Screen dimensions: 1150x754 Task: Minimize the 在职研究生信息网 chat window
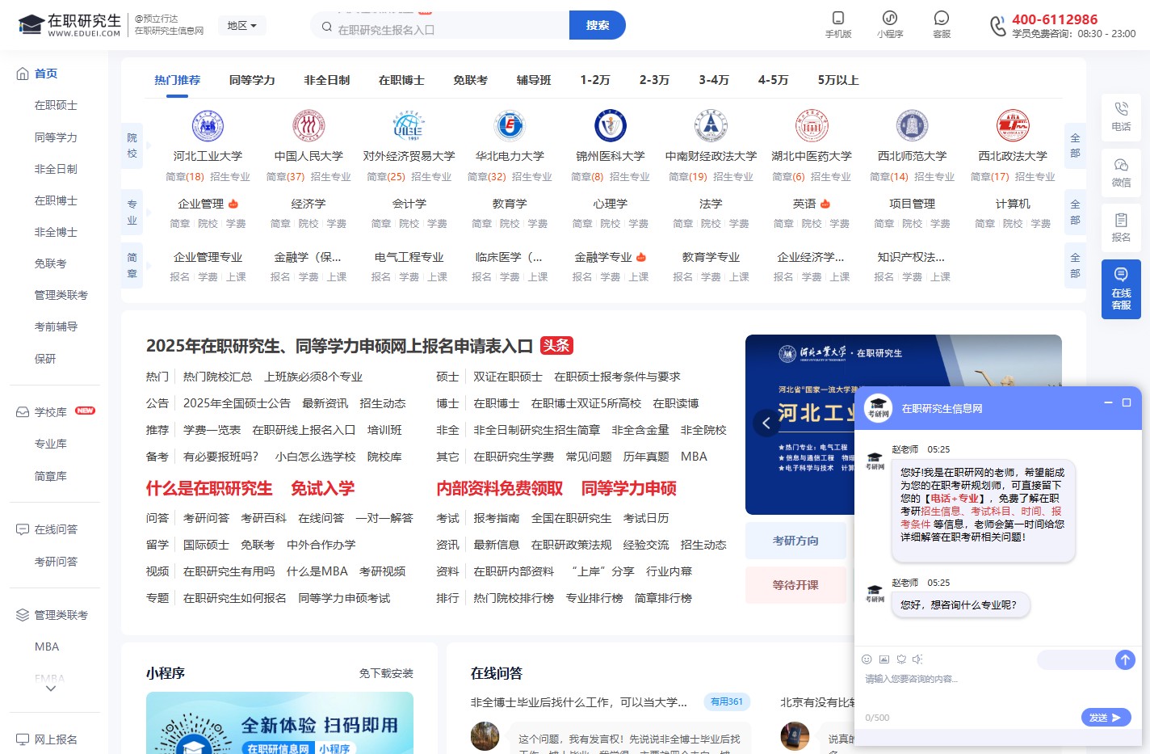[x=1108, y=402]
